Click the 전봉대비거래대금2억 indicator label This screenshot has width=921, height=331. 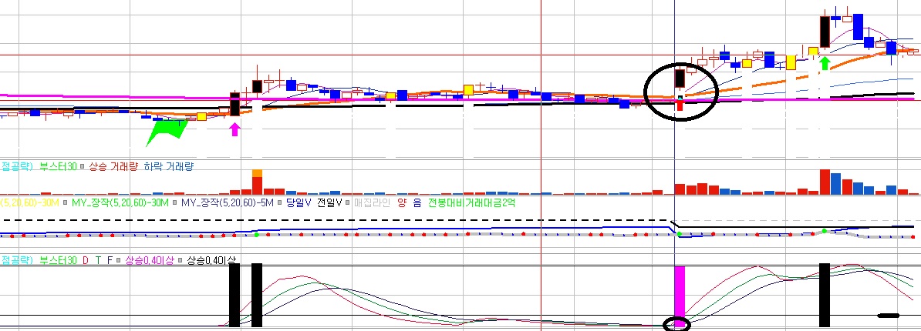(x=471, y=203)
